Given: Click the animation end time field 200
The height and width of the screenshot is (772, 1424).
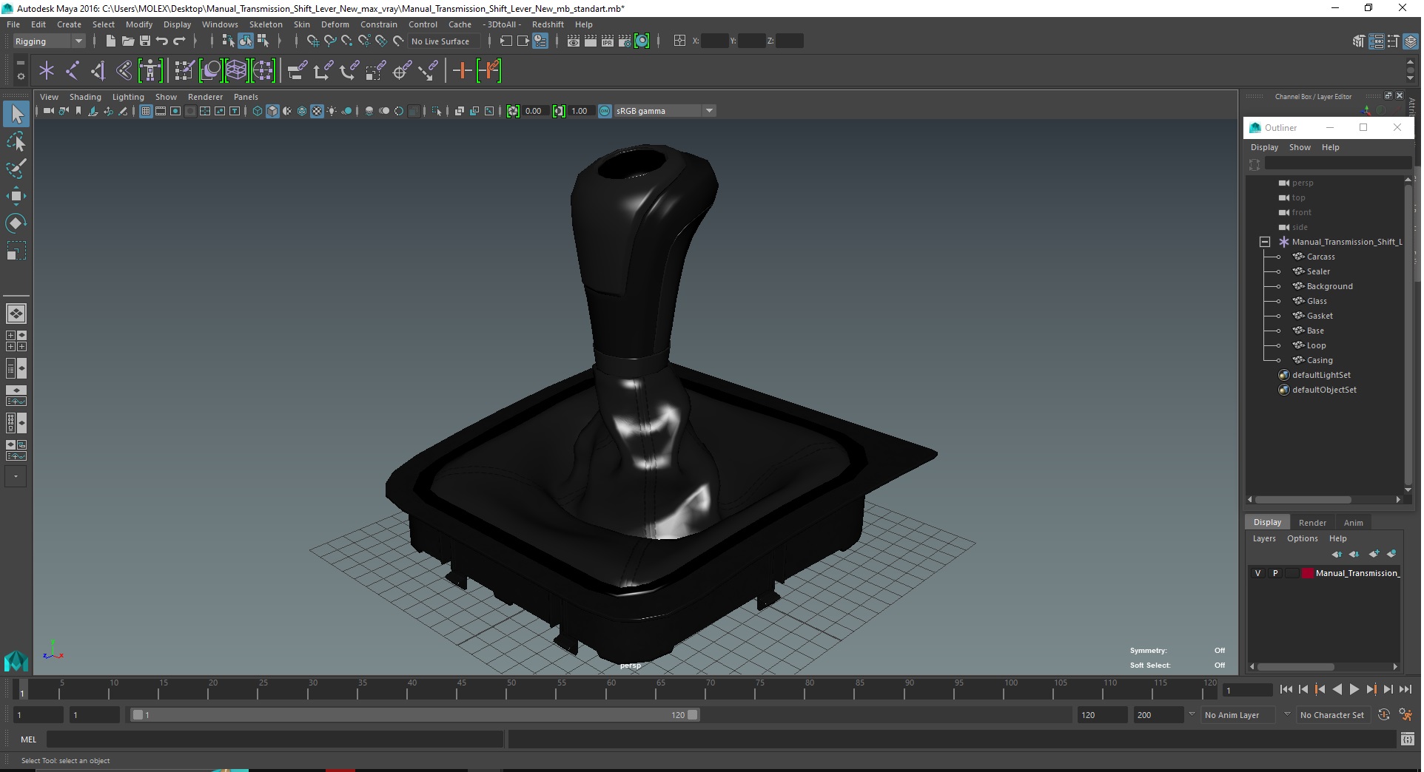Looking at the screenshot, I should coord(1158,715).
